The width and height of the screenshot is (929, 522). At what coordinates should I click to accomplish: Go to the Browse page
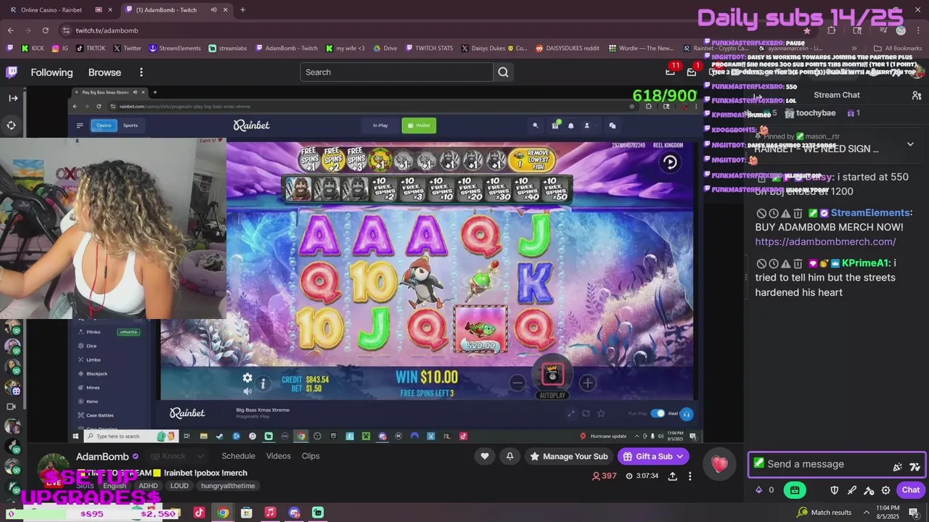pos(105,72)
